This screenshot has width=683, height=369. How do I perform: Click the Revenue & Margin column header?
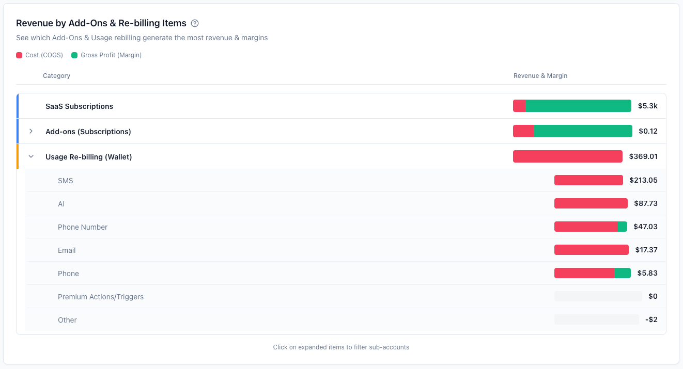pyautogui.click(x=540, y=76)
